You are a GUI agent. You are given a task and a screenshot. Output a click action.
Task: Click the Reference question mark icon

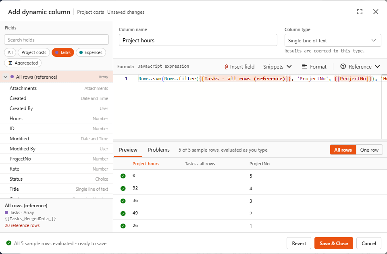point(343,67)
